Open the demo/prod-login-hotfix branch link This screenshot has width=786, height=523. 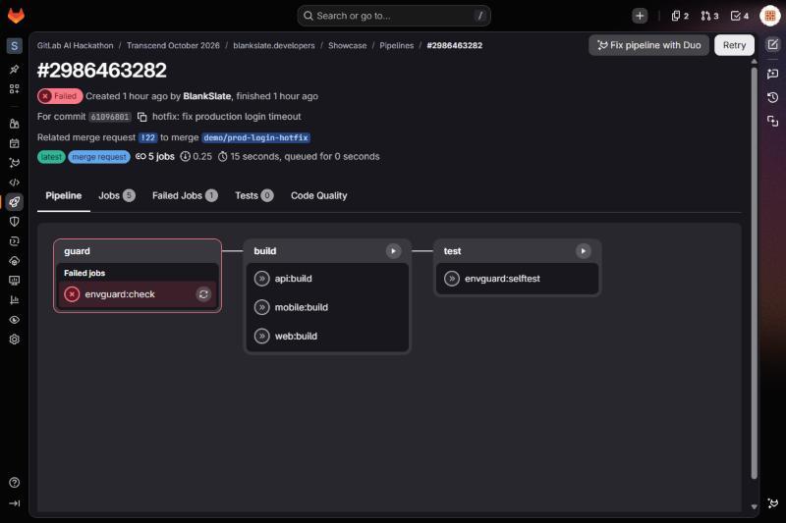pyautogui.click(x=255, y=137)
